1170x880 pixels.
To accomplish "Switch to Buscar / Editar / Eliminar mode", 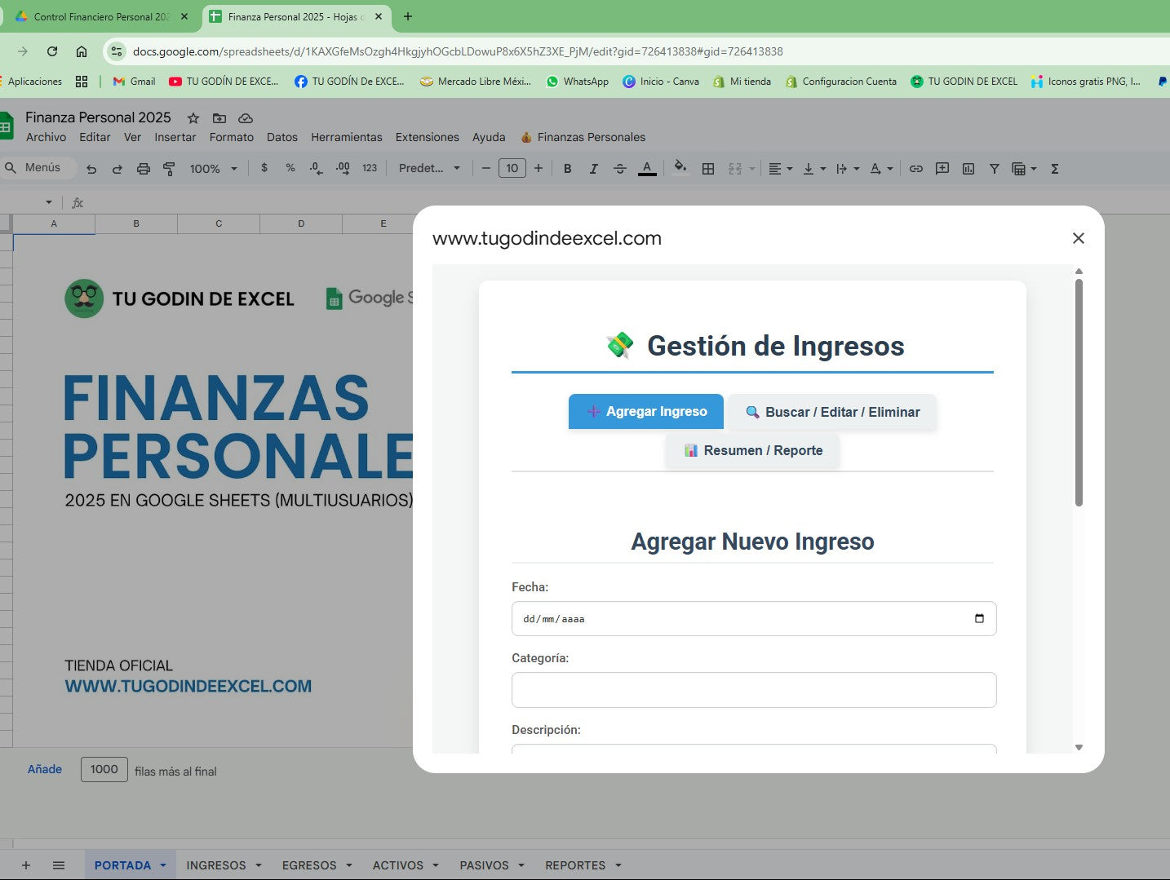I will (x=831, y=412).
